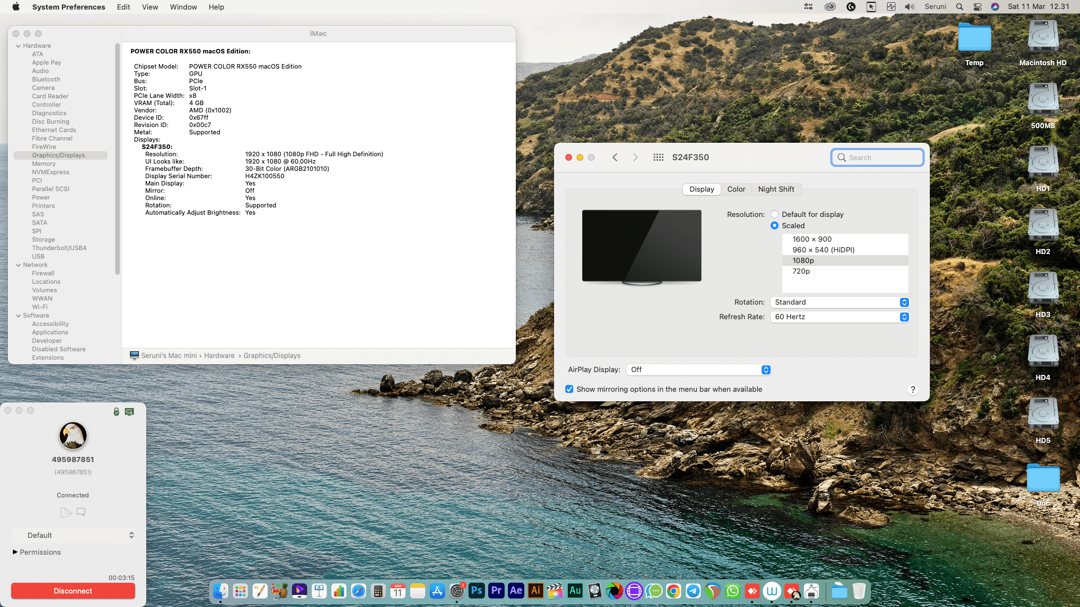Open Launchpad from the Dock
The image size is (1080, 607).
coord(240,591)
